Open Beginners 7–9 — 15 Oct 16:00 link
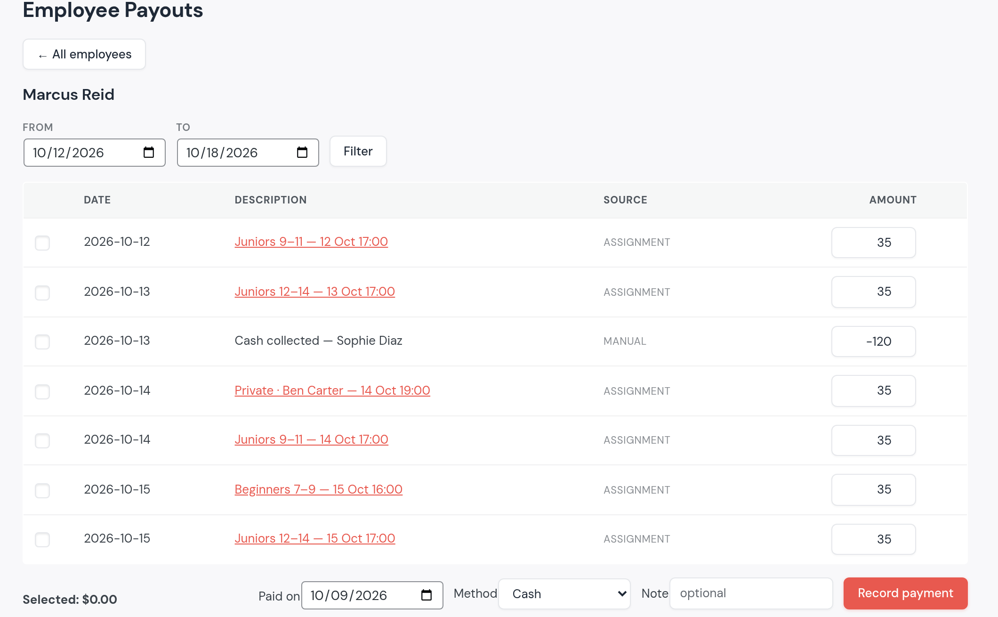Viewport: 998px width, 617px height. point(318,489)
